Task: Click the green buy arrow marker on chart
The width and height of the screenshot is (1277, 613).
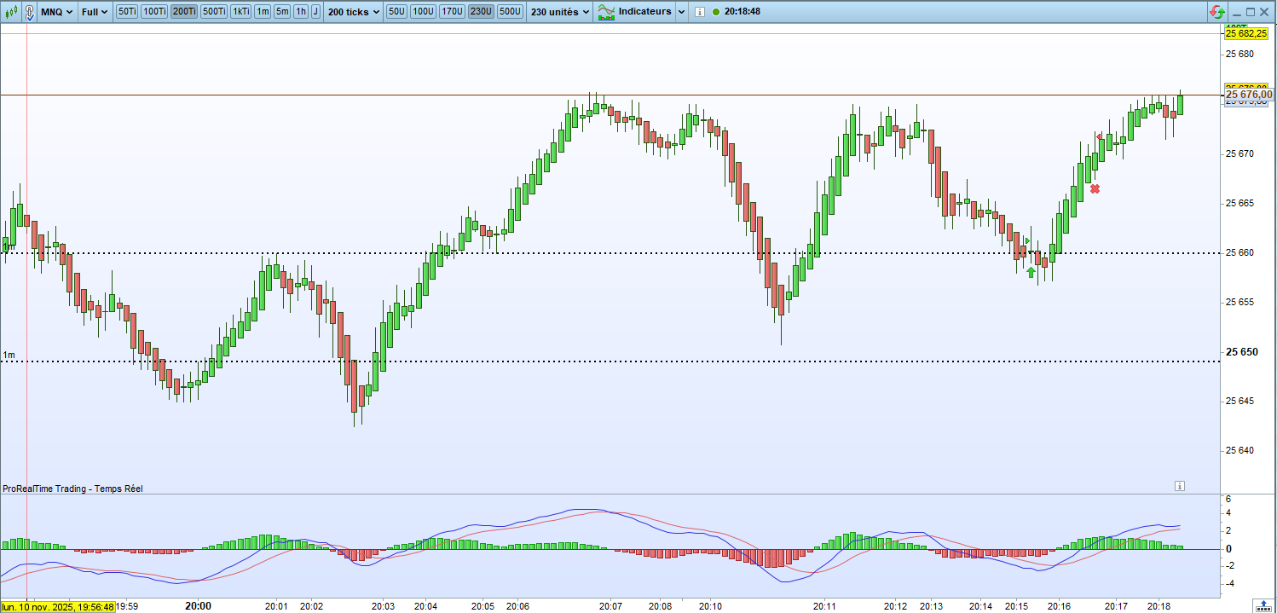Action: [x=1031, y=272]
